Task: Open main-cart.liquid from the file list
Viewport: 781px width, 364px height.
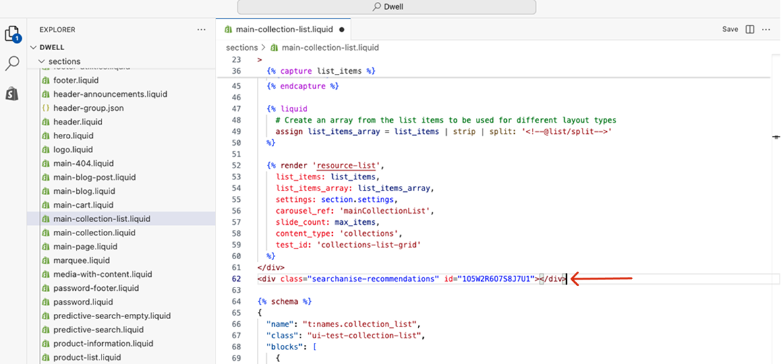Action: pyautogui.click(x=83, y=205)
